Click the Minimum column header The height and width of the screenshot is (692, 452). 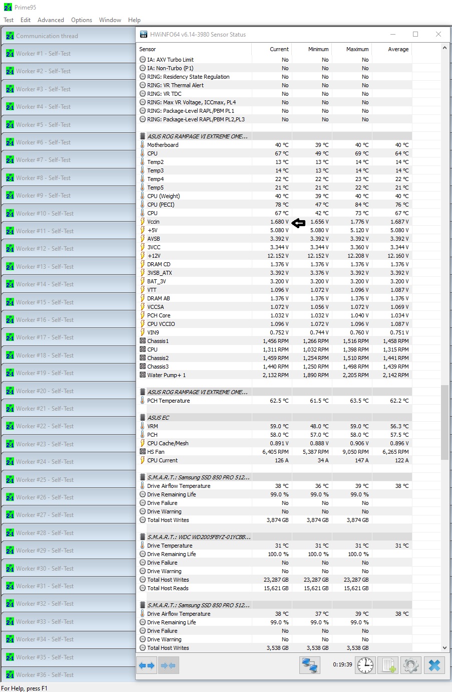pyautogui.click(x=311, y=49)
